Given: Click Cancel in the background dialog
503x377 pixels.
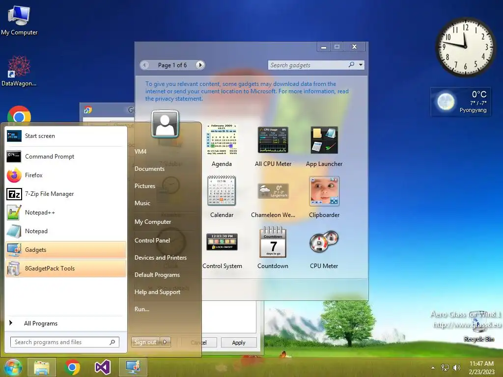Looking at the screenshot, I should tap(199, 343).
